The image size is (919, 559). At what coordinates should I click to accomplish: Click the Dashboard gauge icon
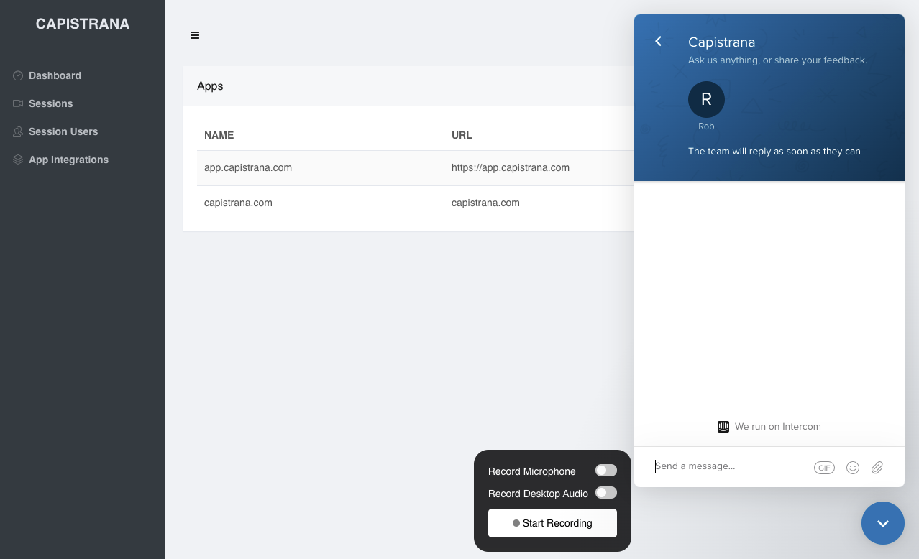point(18,75)
